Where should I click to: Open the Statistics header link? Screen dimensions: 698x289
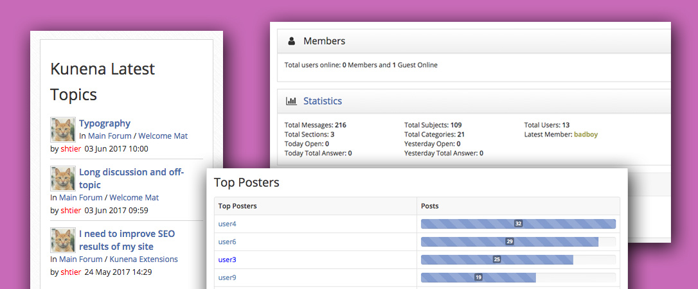click(x=323, y=101)
